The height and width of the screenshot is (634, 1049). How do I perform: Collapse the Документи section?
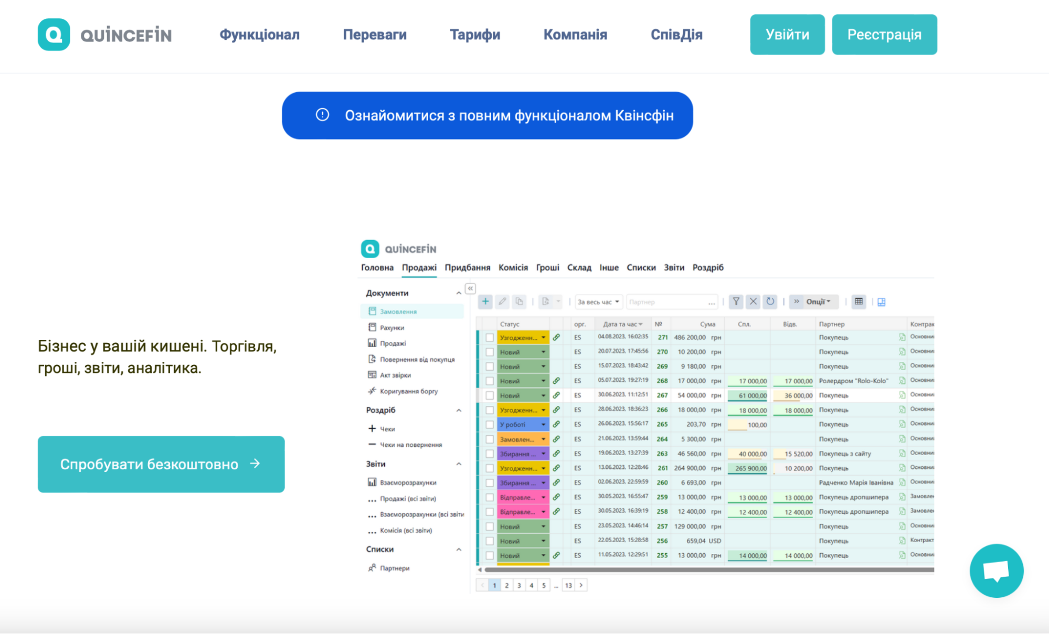pyautogui.click(x=459, y=293)
